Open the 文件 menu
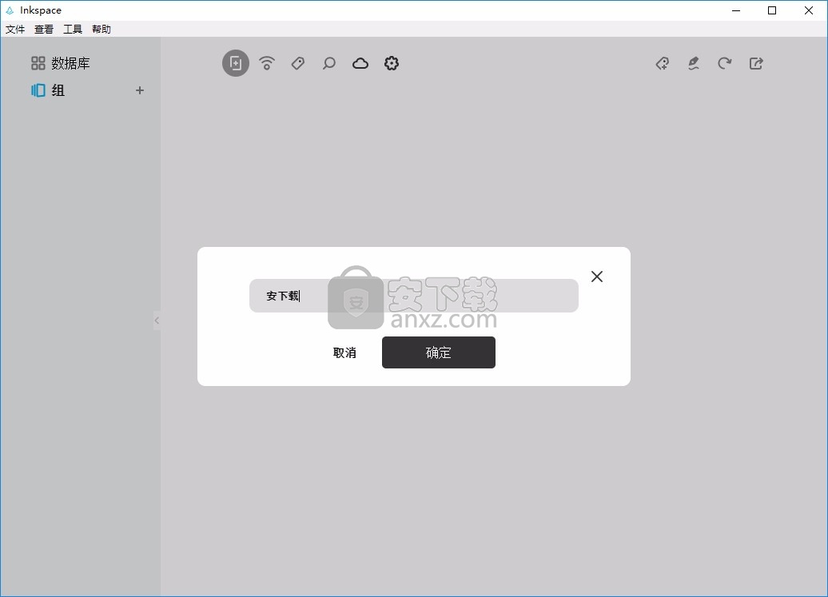The image size is (828, 597). click(x=15, y=29)
